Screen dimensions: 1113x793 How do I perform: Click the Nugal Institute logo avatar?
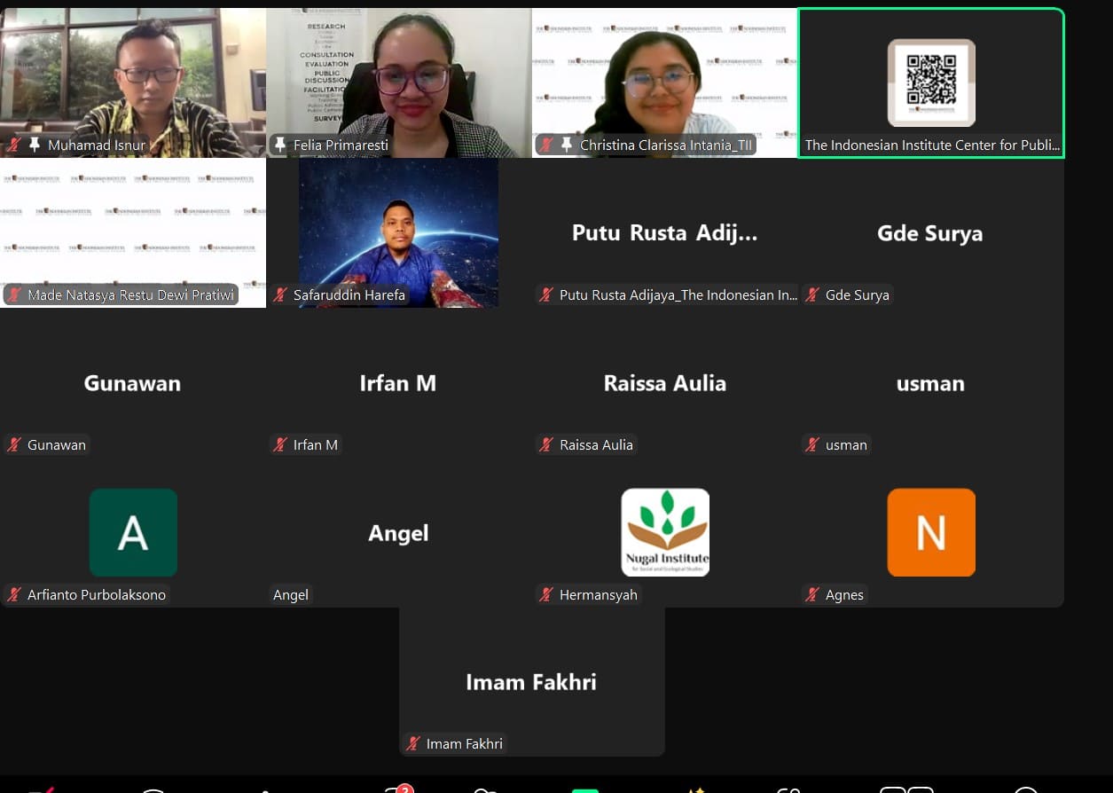(x=665, y=532)
